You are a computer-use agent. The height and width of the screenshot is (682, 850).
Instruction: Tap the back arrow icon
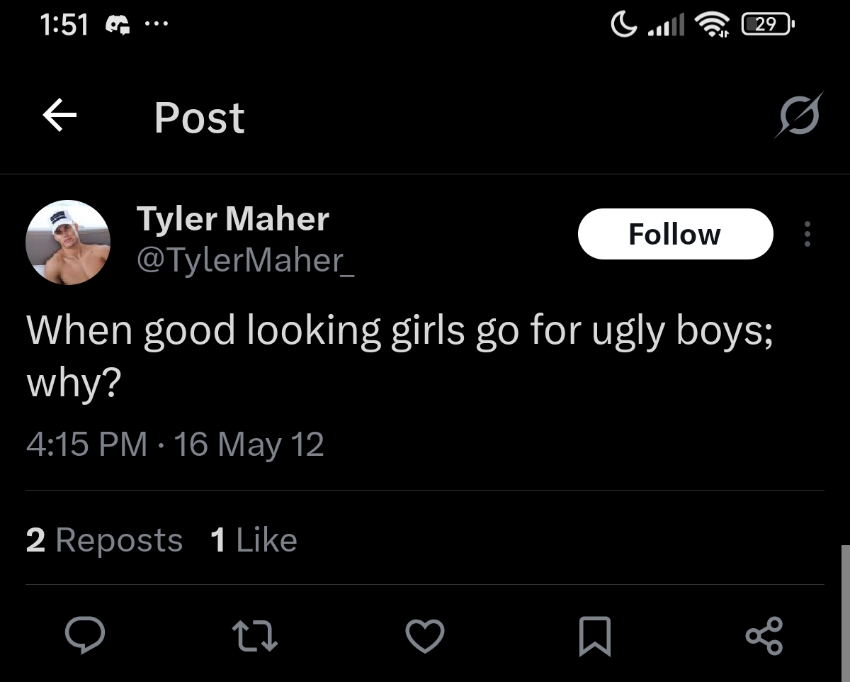click(x=59, y=116)
